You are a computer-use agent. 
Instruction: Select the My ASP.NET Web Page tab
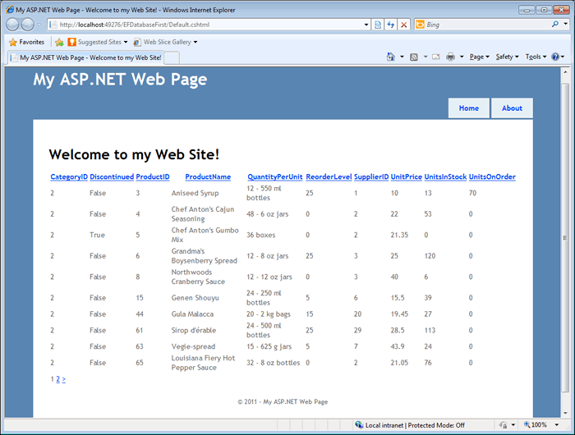click(85, 57)
